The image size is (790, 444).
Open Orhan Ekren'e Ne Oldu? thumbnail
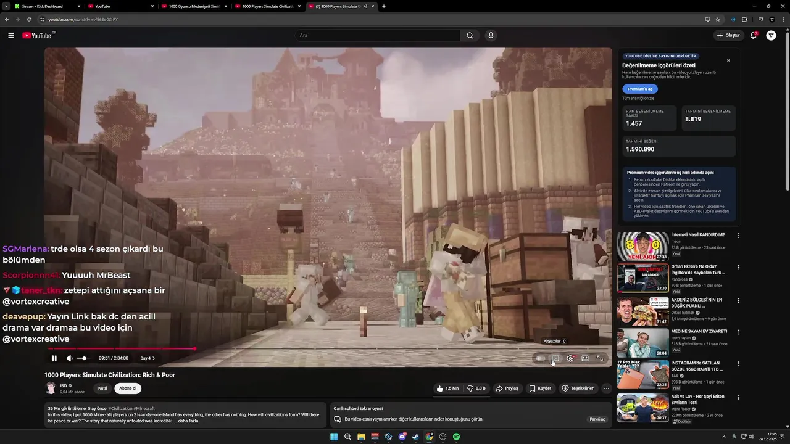(x=642, y=278)
